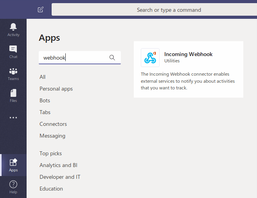Filter apps by Tabs
Screen dimensions: 257x198
[45, 112]
